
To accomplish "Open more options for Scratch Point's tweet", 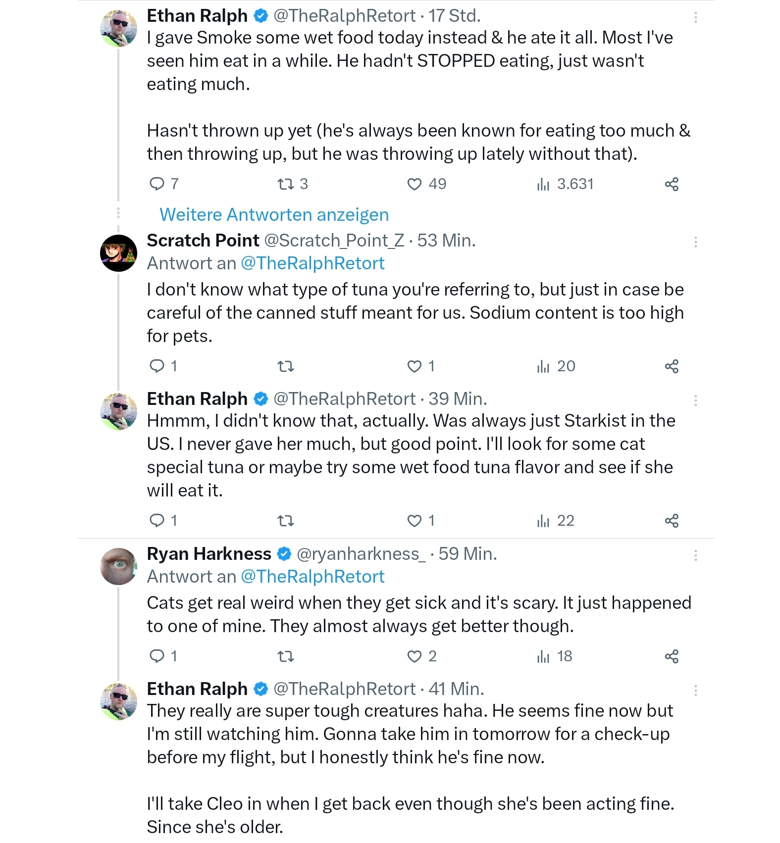I will (x=696, y=242).
